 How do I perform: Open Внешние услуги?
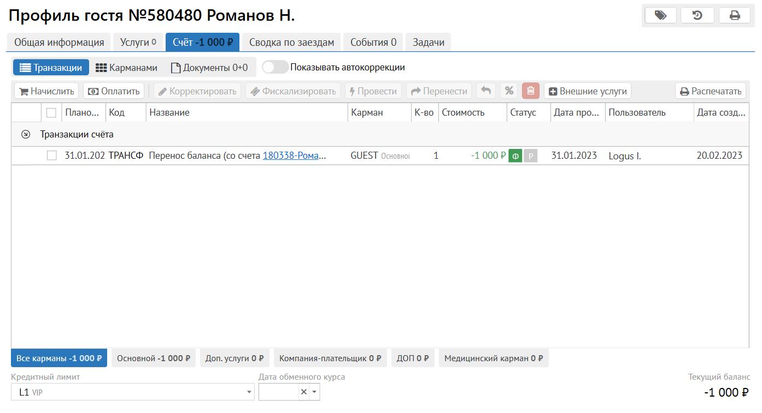click(x=588, y=91)
